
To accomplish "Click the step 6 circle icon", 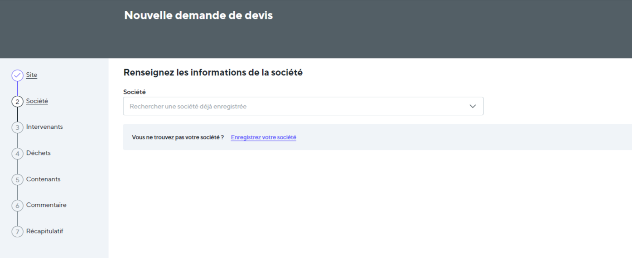I will coord(17,206).
